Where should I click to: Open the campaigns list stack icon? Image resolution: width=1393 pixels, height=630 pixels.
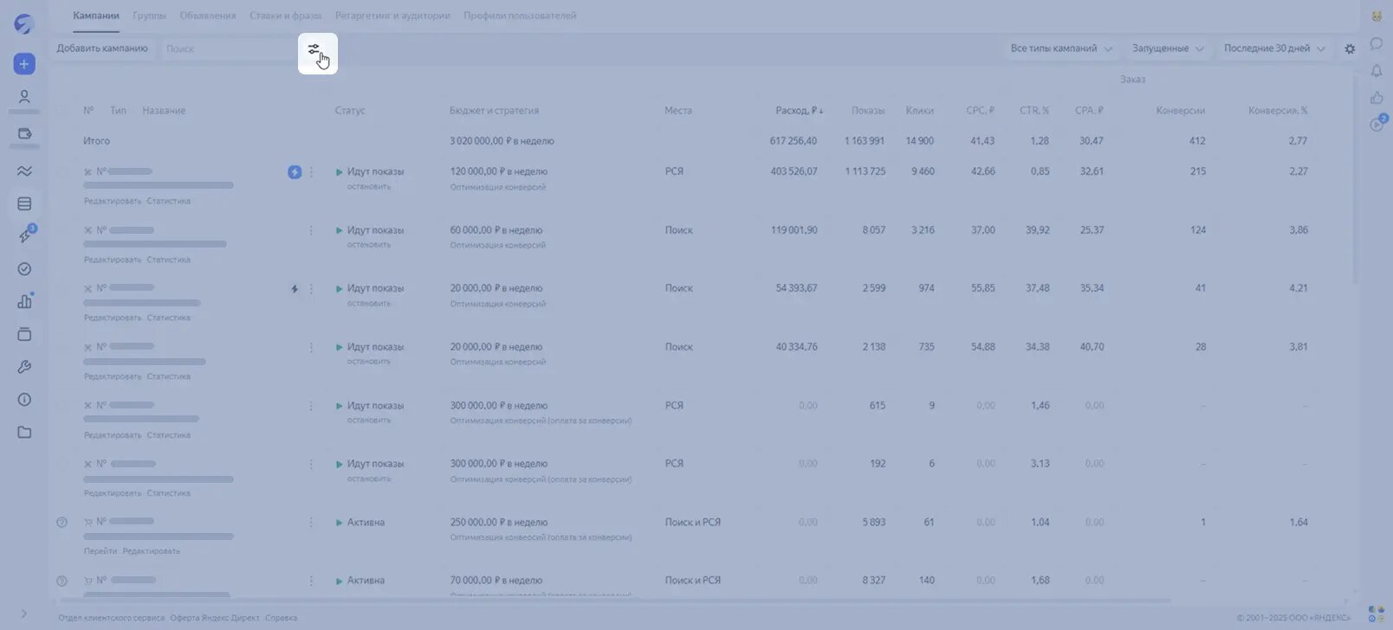24,204
